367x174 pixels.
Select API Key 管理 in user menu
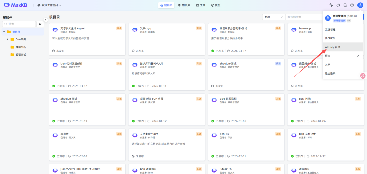333,47
